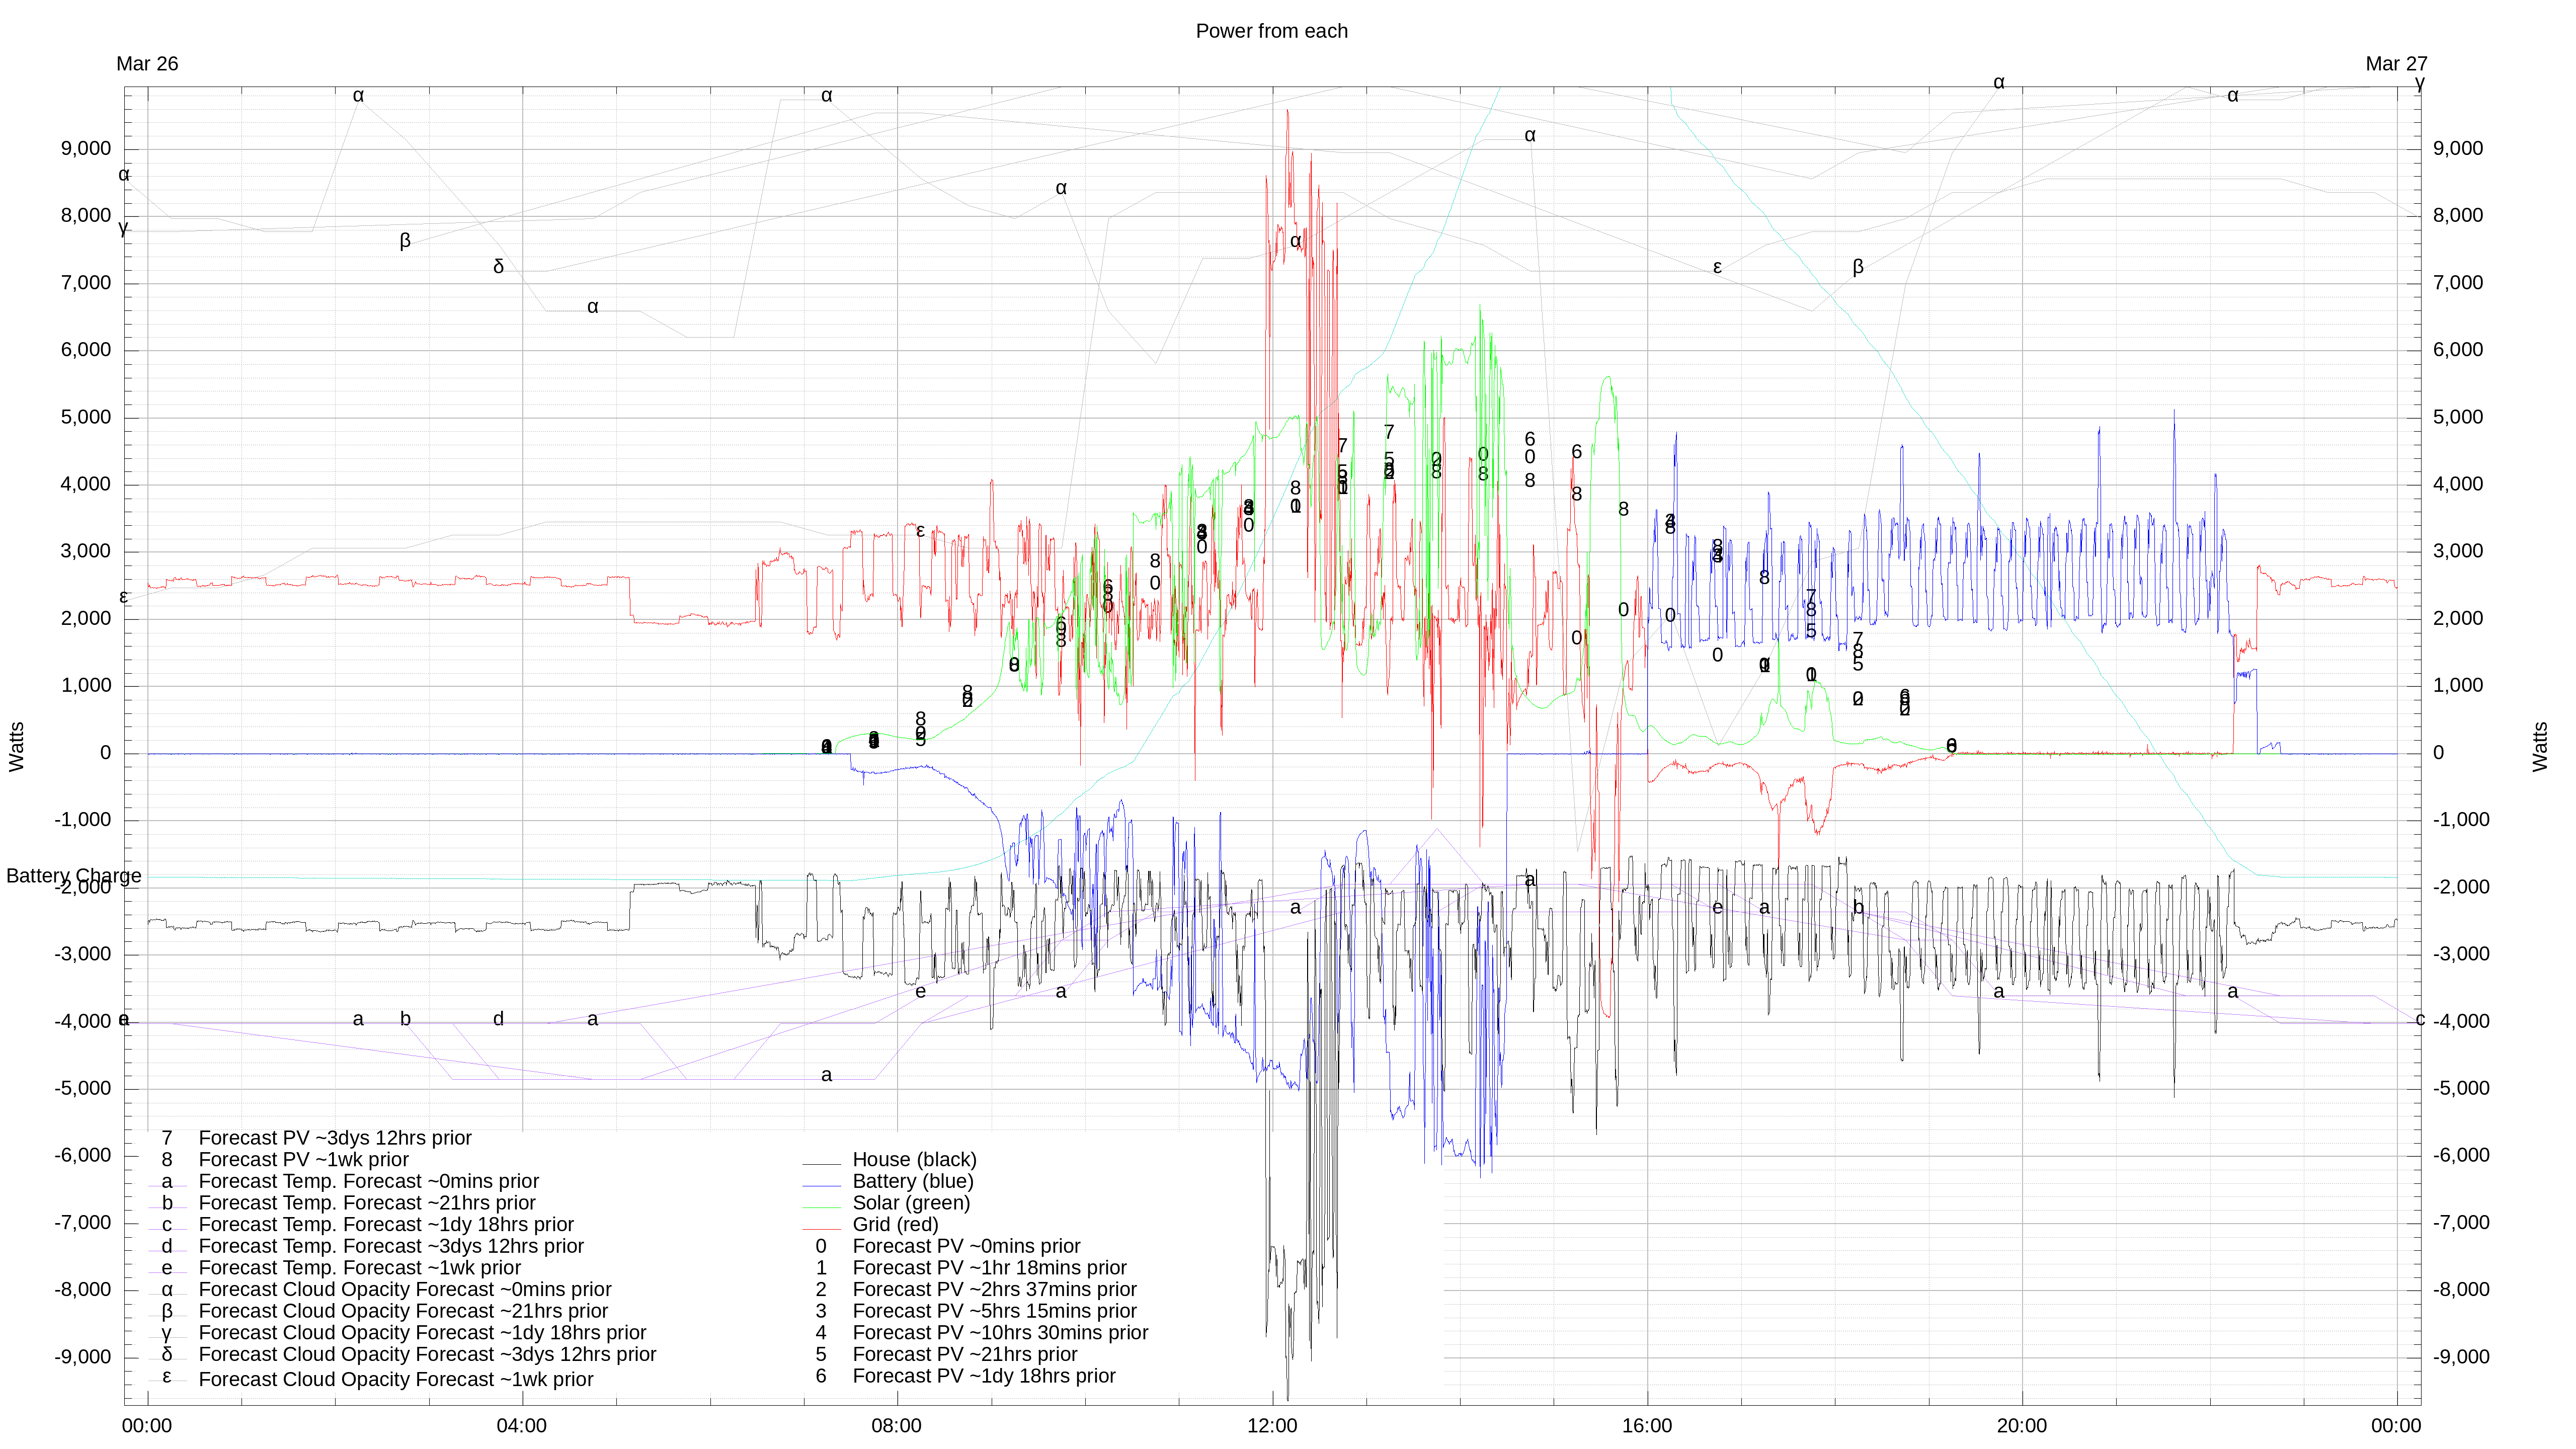2576x1449 pixels.
Task: Click the left-axis 5,000 watts label
Action: 86,417
